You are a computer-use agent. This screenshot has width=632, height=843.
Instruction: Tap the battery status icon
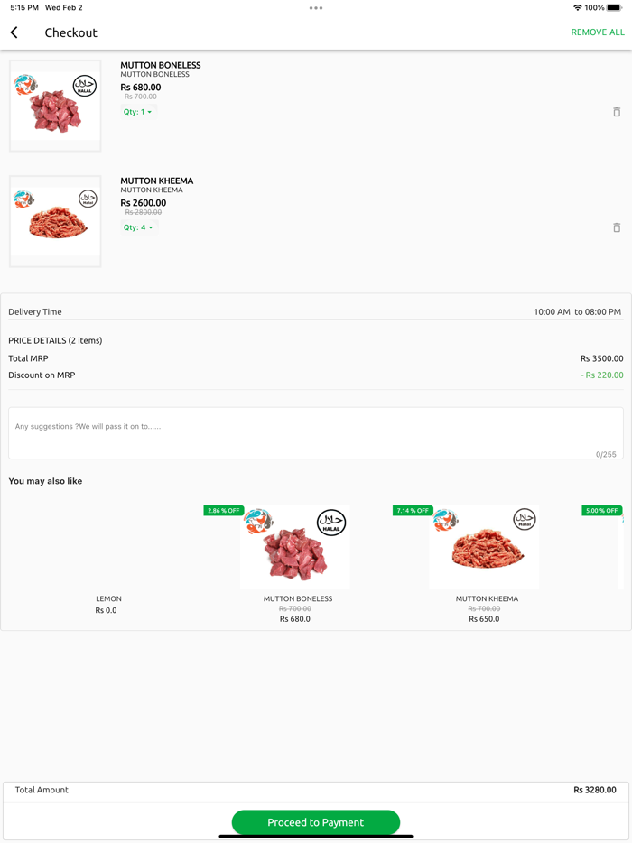614,8
